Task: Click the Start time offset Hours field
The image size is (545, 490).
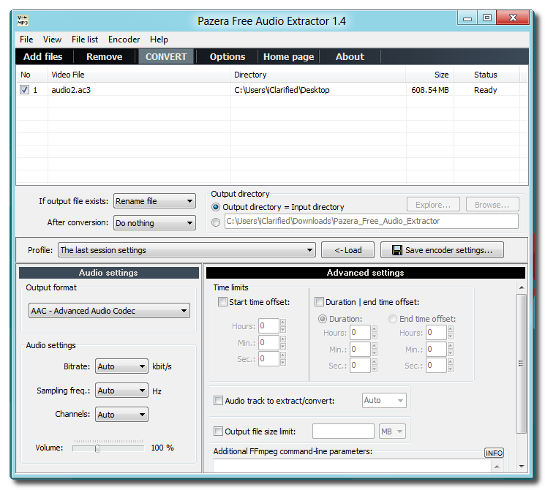Action: point(268,326)
